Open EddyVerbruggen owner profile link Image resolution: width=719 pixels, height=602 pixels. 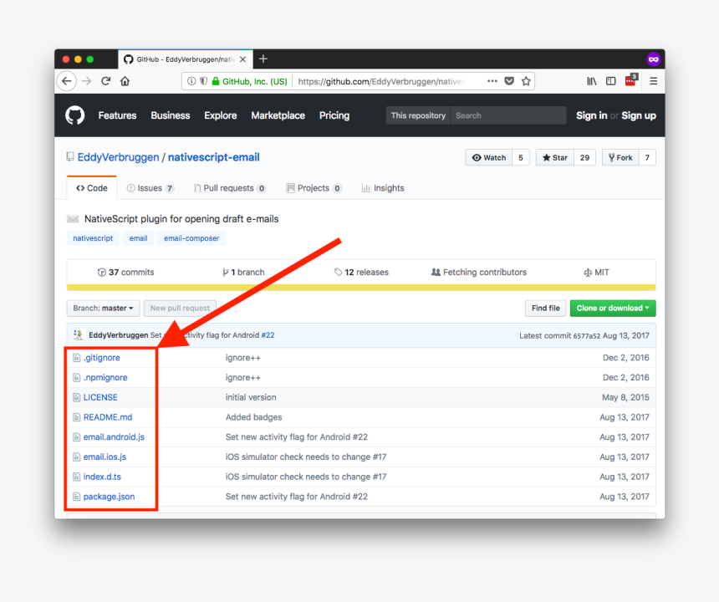pyautogui.click(x=119, y=157)
